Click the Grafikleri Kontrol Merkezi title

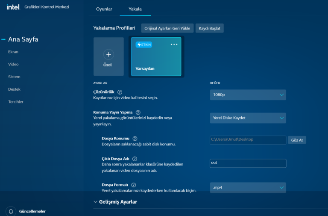coord(47,7)
